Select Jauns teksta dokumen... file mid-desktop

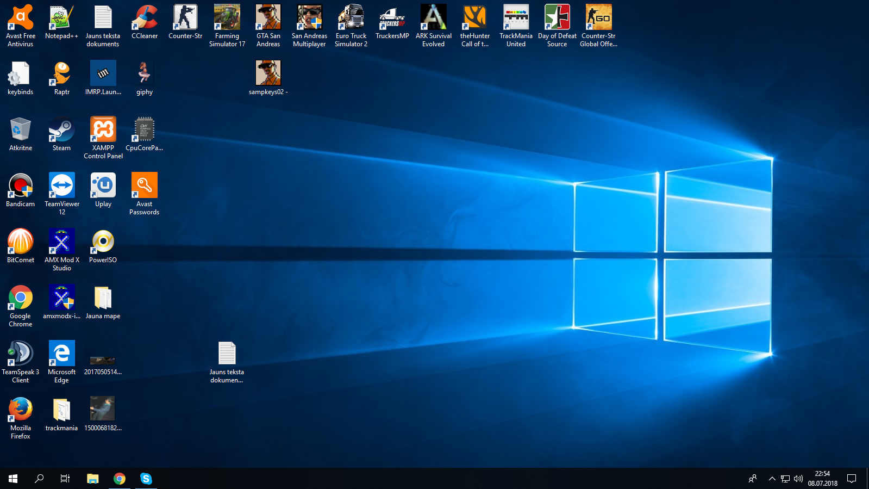pos(227,362)
